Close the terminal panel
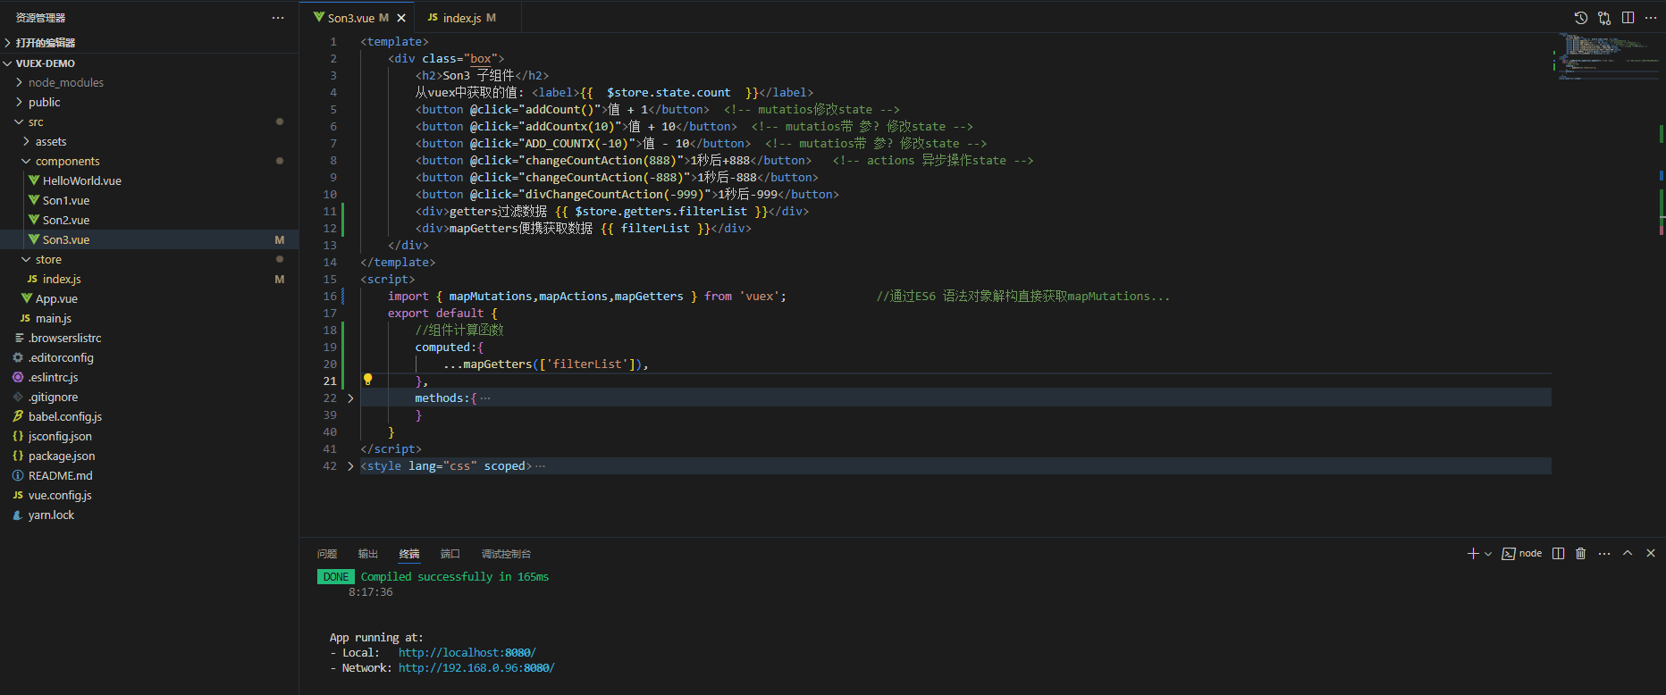 click(1651, 554)
